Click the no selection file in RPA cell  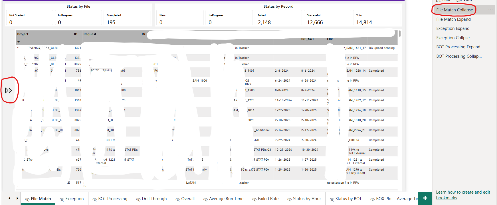tap(343, 183)
